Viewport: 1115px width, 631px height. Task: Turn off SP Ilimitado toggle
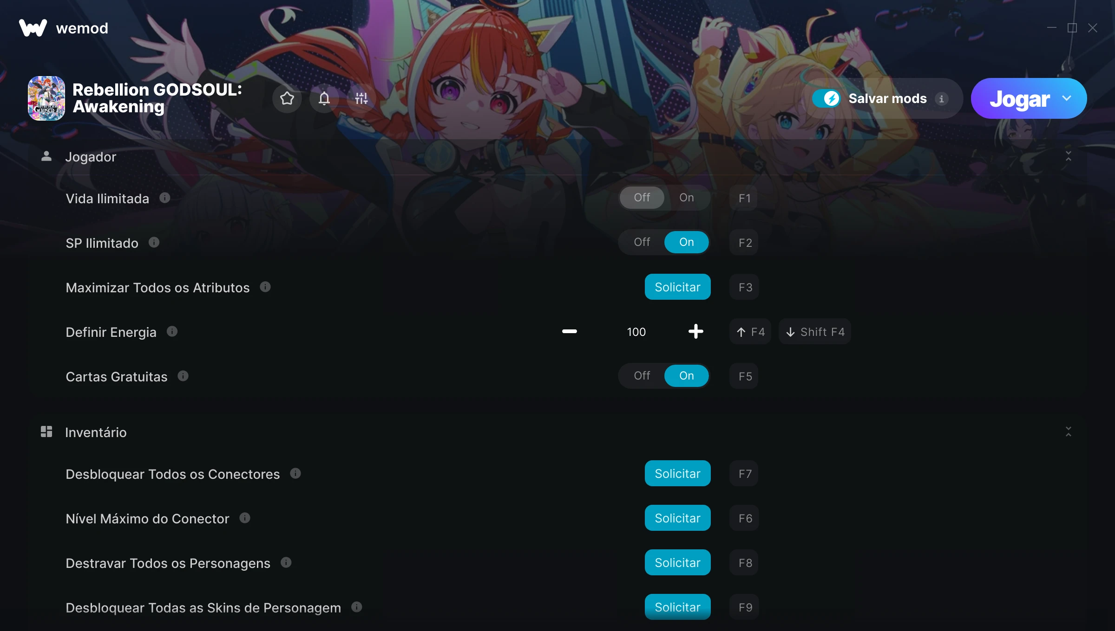[642, 242]
